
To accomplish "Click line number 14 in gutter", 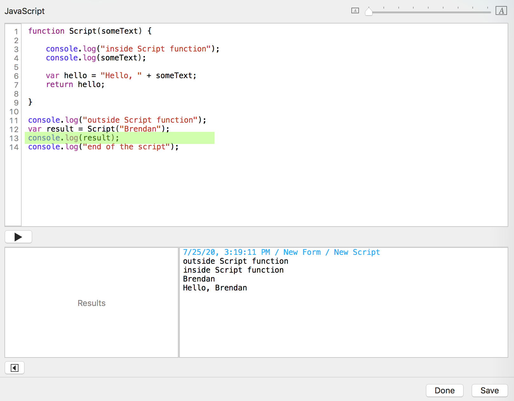I will click(x=14, y=147).
